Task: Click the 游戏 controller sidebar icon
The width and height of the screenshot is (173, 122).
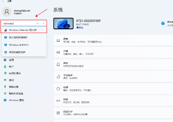Action: pos(5,80)
